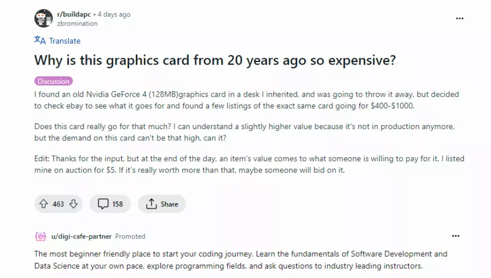The height and width of the screenshot is (278, 491).
Task: Click the translate language icon
Action: [40, 41]
